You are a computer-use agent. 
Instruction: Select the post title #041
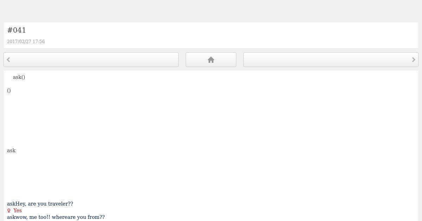(17, 30)
